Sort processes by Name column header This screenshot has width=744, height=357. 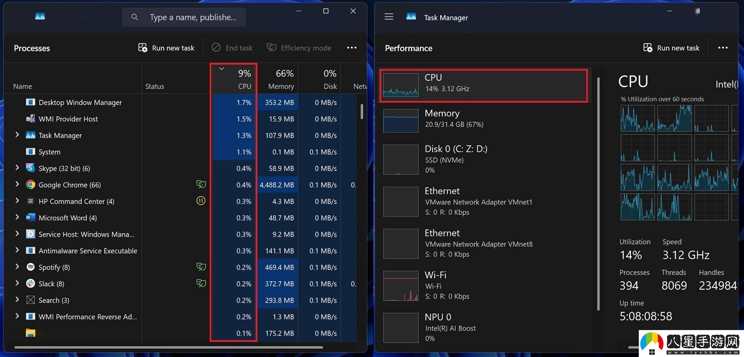coord(73,79)
